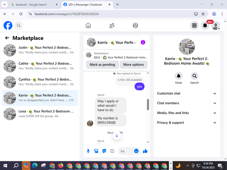Click large listing photo in info panel
This screenshot has height=170, width=227.
(187, 47)
